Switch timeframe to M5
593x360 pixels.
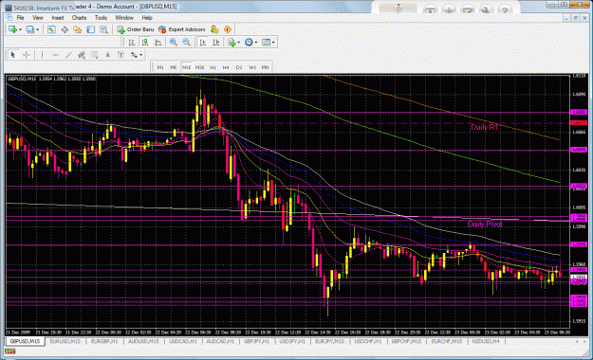[174, 67]
